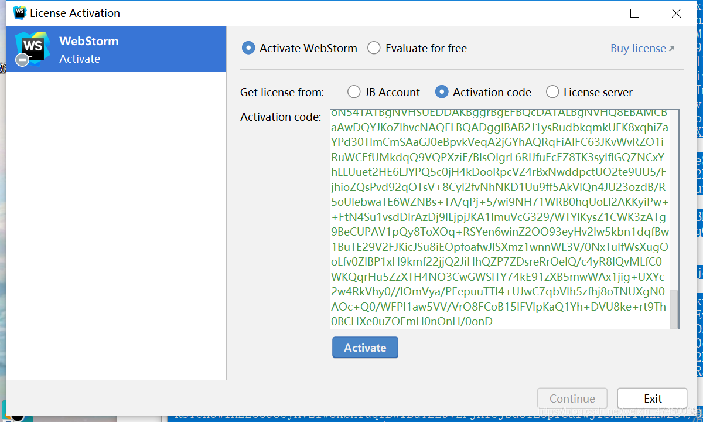Click the WebStorm WS logo in sidebar

coord(32,47)
